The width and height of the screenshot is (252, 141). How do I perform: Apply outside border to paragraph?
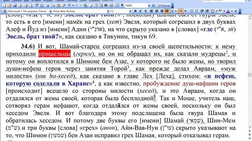[213, 11]
